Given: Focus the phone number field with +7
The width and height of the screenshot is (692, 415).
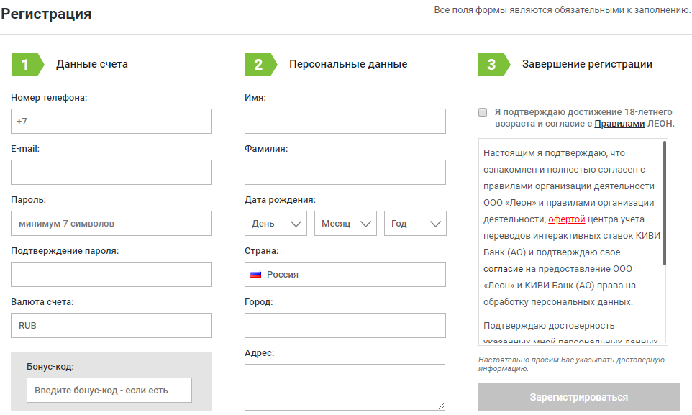Looking at the screenshot, I should click(111, 122).
